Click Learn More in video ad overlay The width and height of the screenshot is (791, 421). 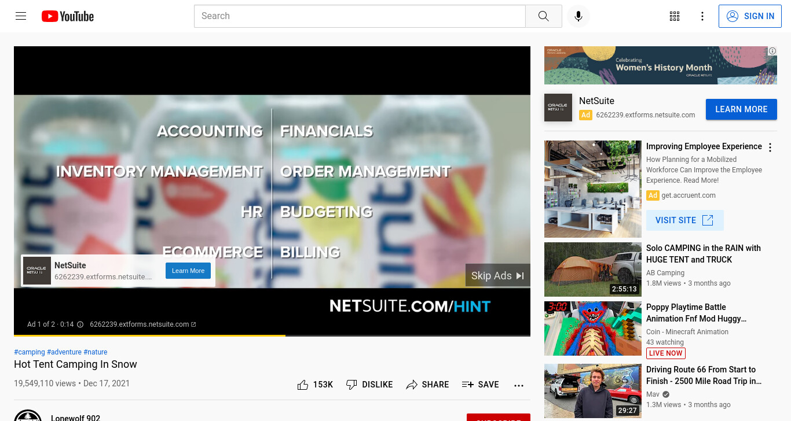(x=188, y=271)
